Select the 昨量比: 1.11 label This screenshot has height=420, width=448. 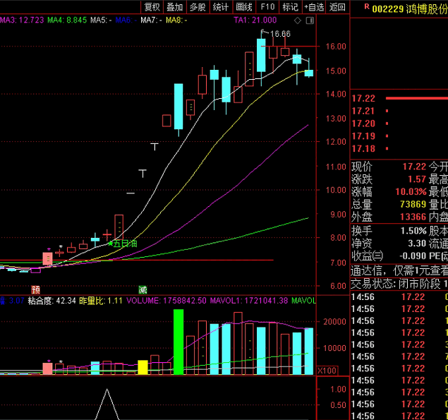click(101, 301)
